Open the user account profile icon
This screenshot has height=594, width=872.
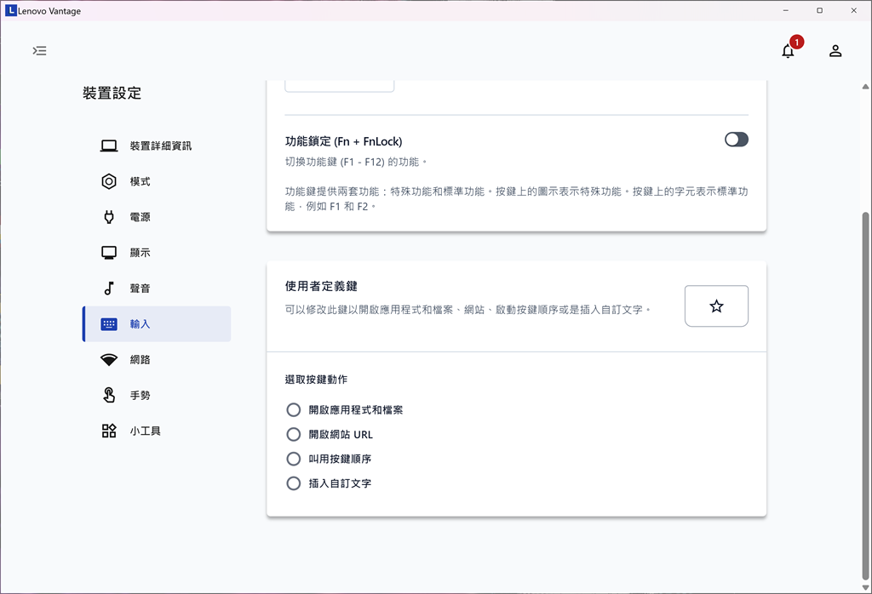[x=835, y=51]
